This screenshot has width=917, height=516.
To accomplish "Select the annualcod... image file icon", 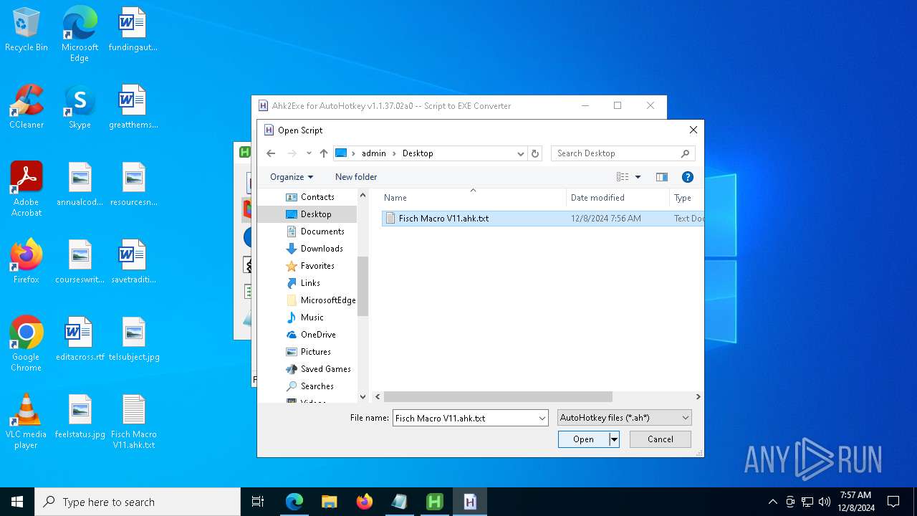I will pyautogui.click(x=80, y=185).
